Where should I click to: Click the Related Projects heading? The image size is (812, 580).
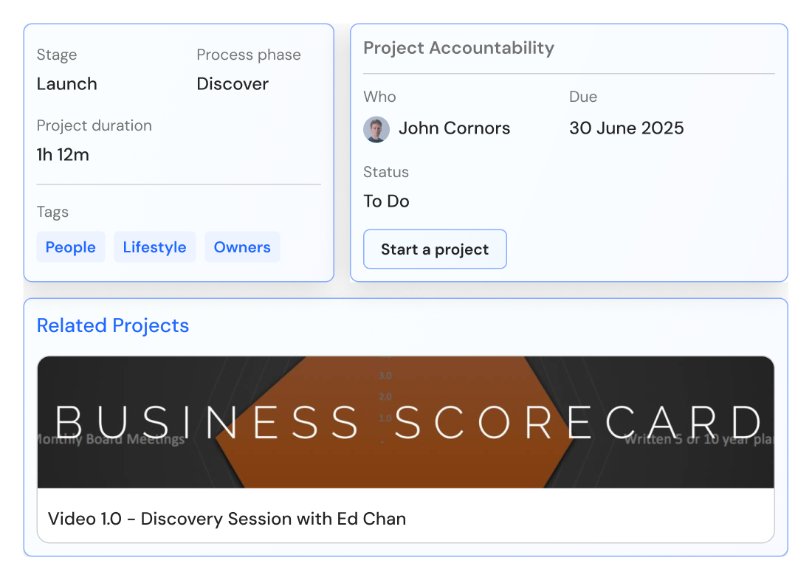point(113,325)
